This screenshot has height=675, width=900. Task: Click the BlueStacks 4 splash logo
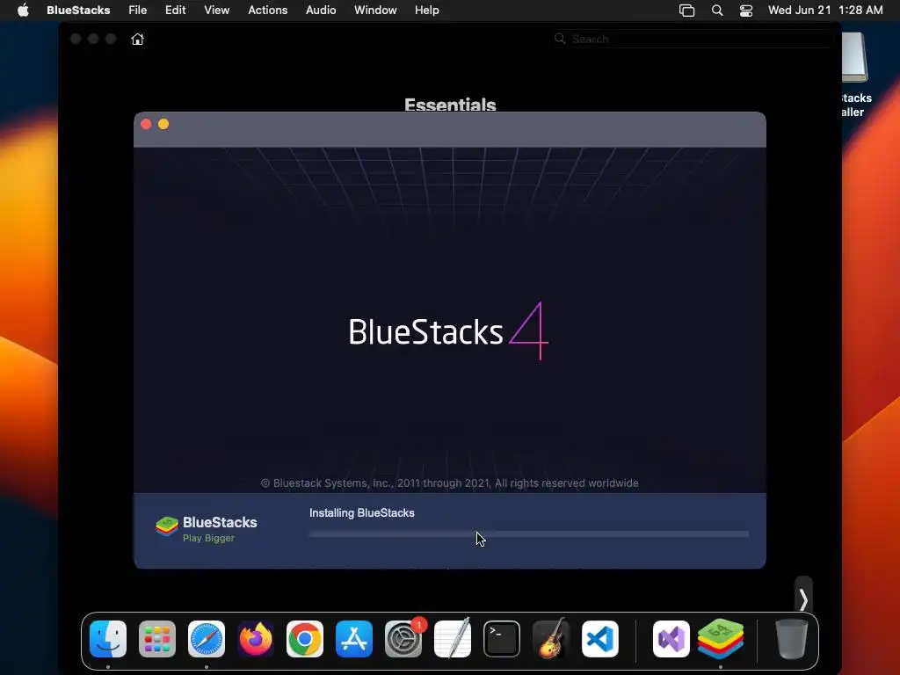[448, 331]
